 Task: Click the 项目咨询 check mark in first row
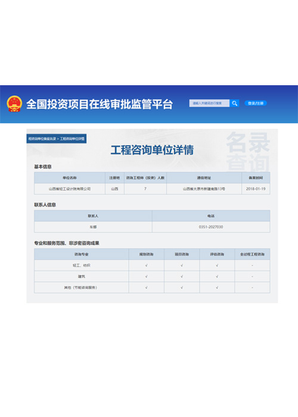point(182,266)
